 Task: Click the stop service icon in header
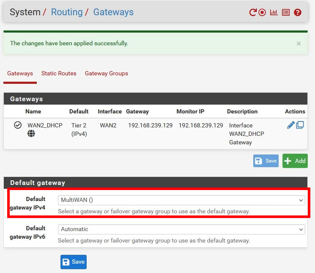click(262, 12)
